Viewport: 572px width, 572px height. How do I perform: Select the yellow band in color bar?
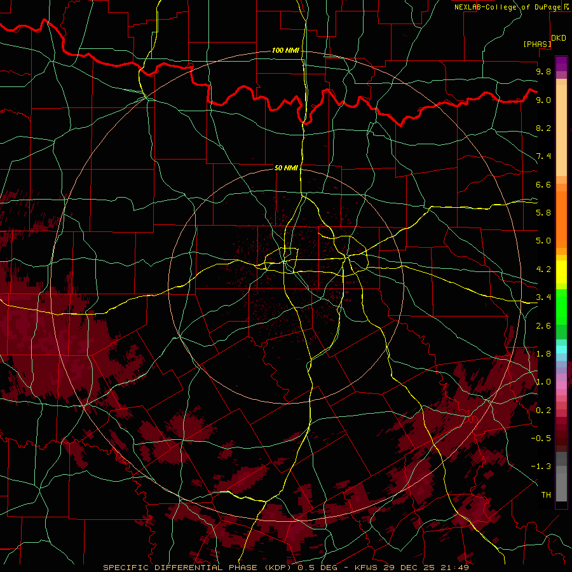[561, 272]
